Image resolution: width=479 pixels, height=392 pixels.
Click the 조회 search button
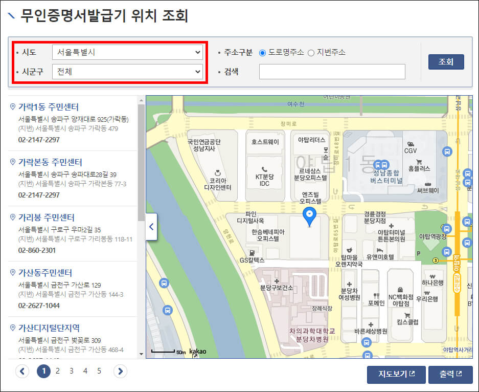click(446, 61)
